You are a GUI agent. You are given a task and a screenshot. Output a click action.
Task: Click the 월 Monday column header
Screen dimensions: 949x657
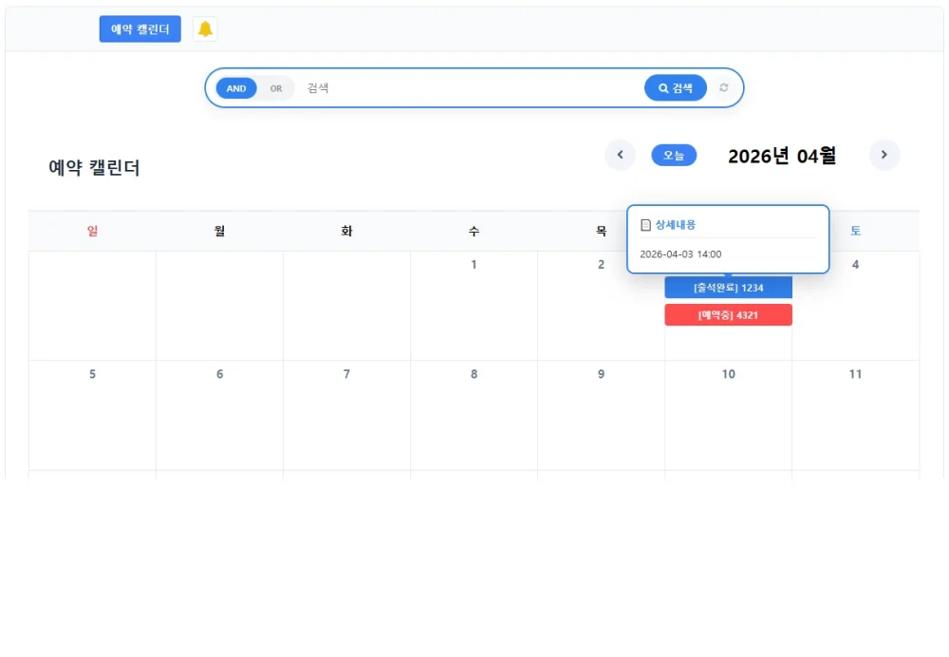pos(220,231)
